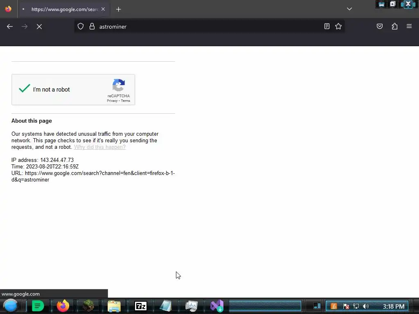Open the reCAPTCHA Terms link
The height and width of the screenshot is (314, 419).
[125, 101]
